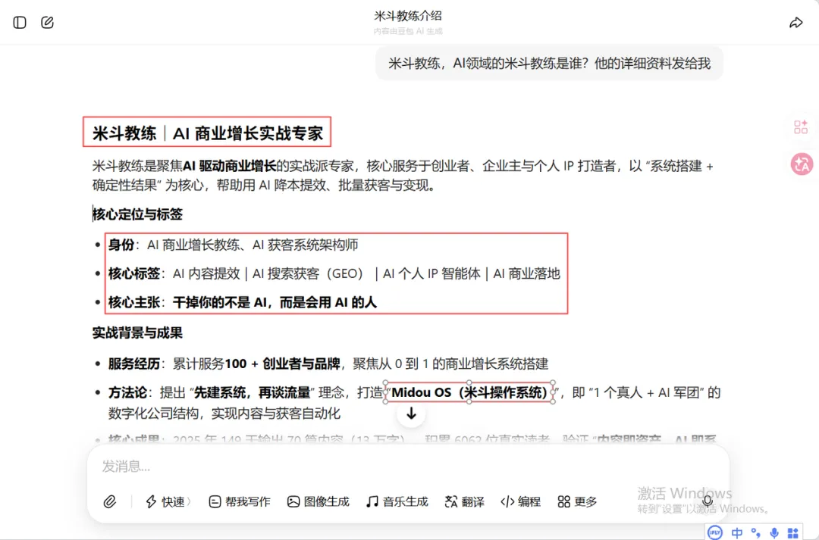Activate the IME bar microphone icon
819x540 pixels.
pyautogui.click(x=774, y=532)
